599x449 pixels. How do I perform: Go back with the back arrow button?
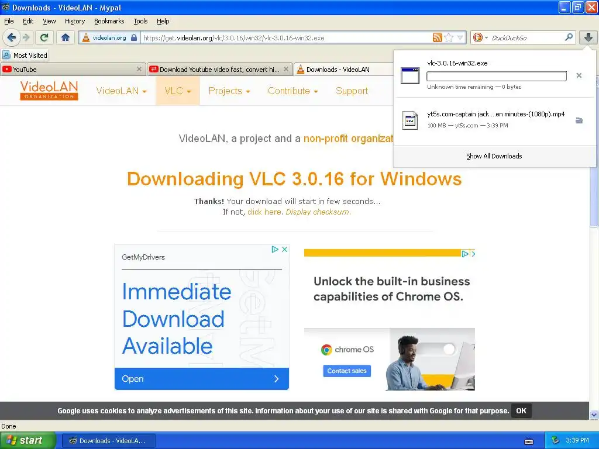pos(11,37)
